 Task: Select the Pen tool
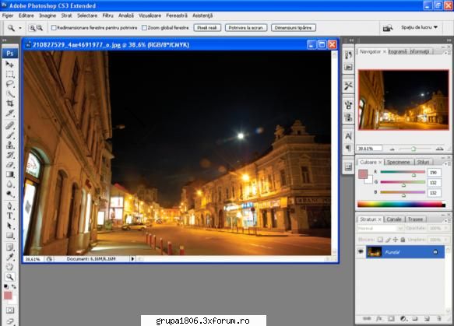[10, 206]
